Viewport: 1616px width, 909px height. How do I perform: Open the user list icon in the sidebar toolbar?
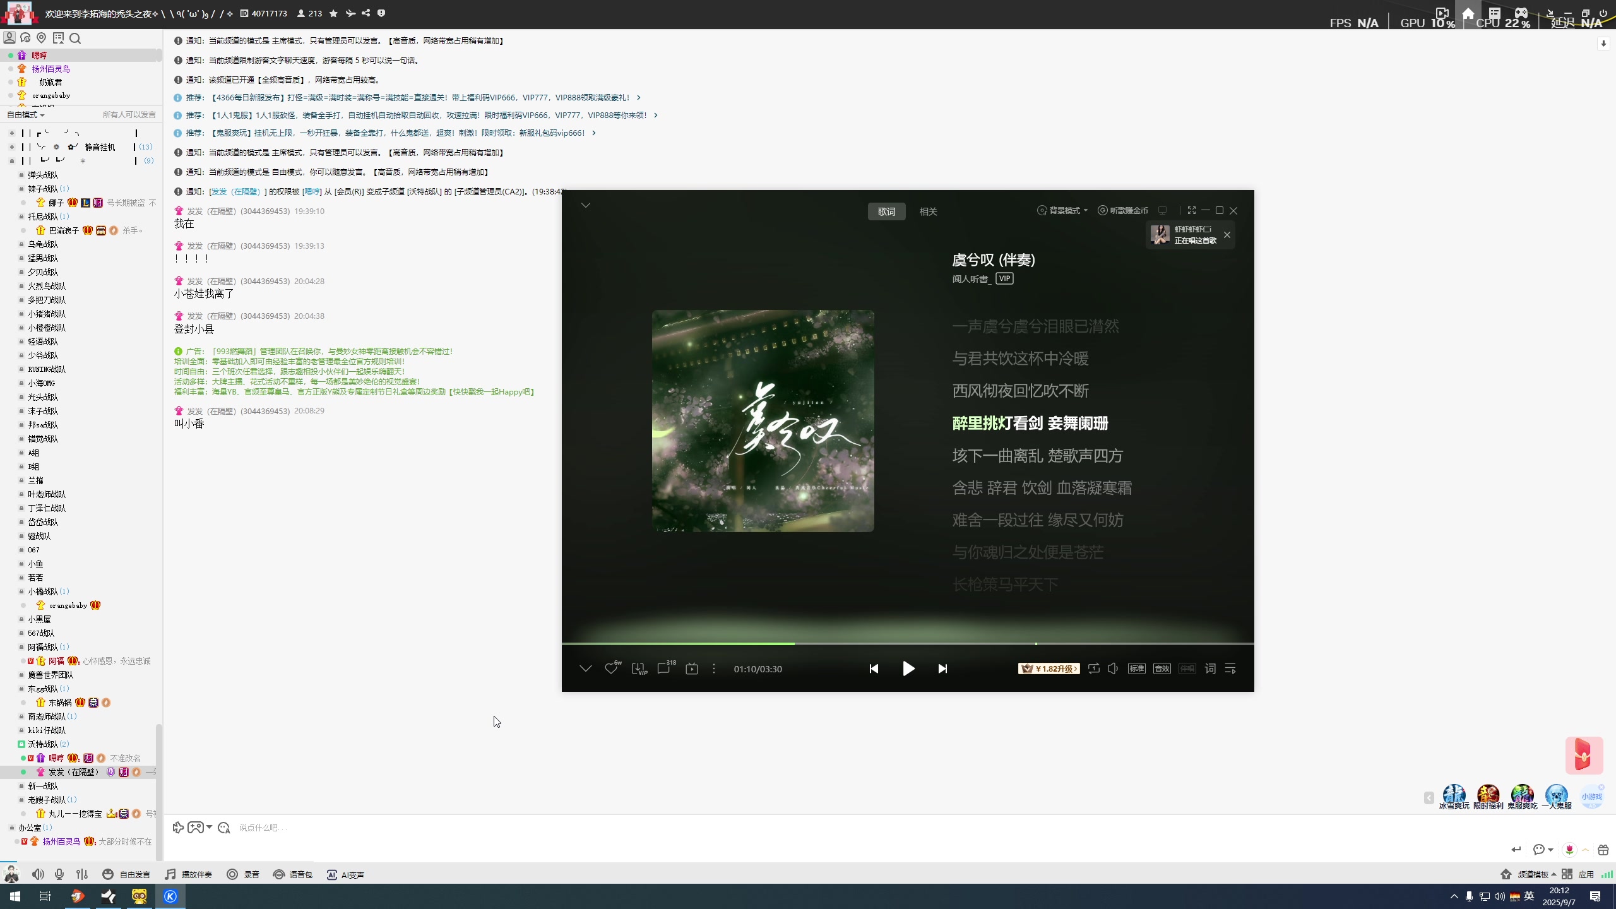coord(9,39)
